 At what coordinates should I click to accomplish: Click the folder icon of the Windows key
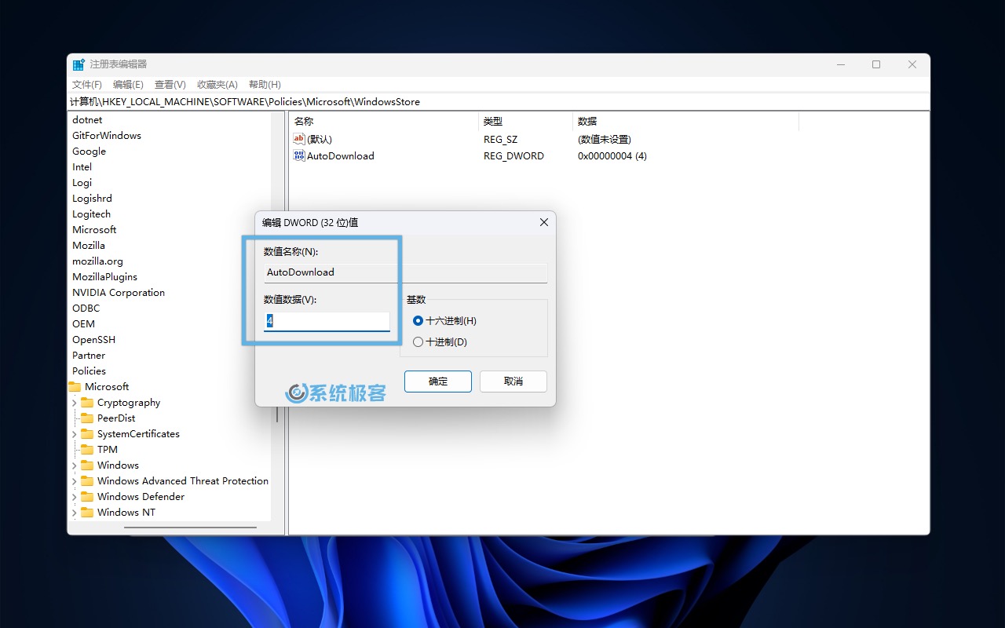(89, 465)
